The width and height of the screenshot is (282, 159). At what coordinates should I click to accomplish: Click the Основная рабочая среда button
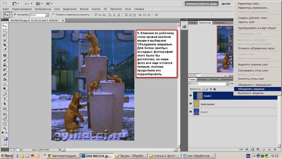tap(202, 4)
